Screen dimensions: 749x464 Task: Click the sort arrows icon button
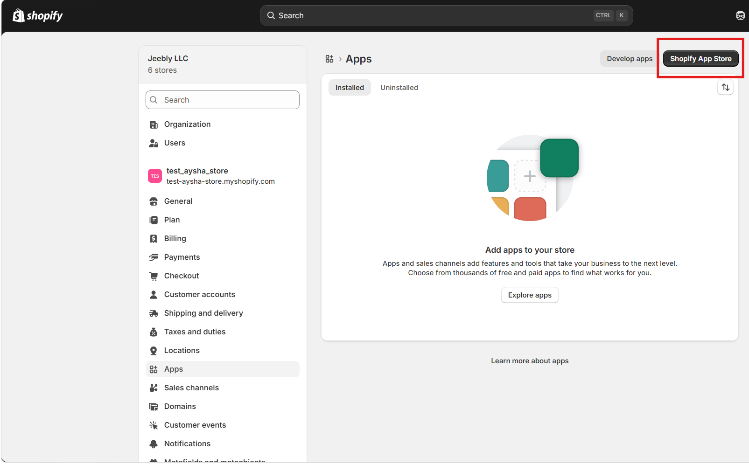[x=725, y=87]
